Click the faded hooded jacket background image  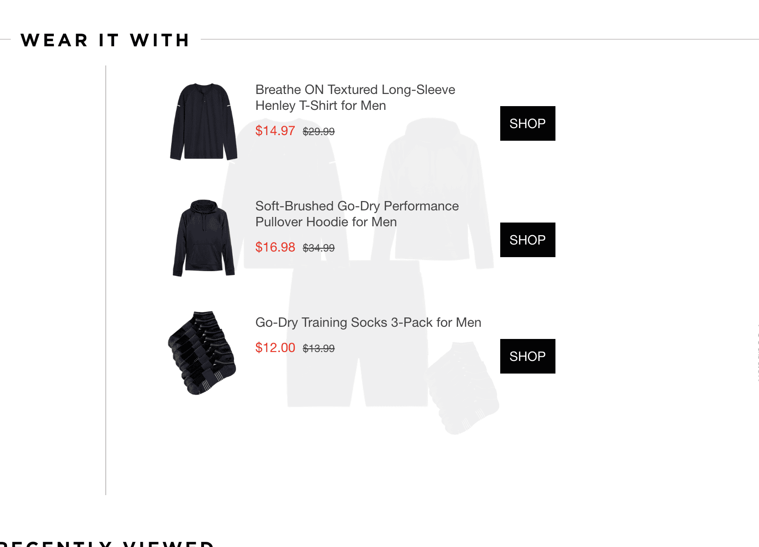click(433, 187)
